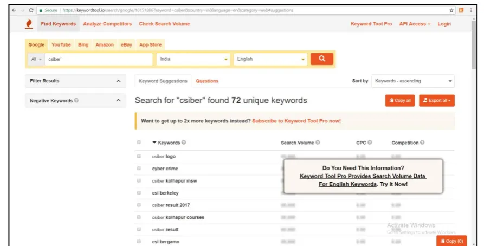This screenshot has width=484, height=246.
Task: Click the orange search magnifier button
Action: [321, 59]
